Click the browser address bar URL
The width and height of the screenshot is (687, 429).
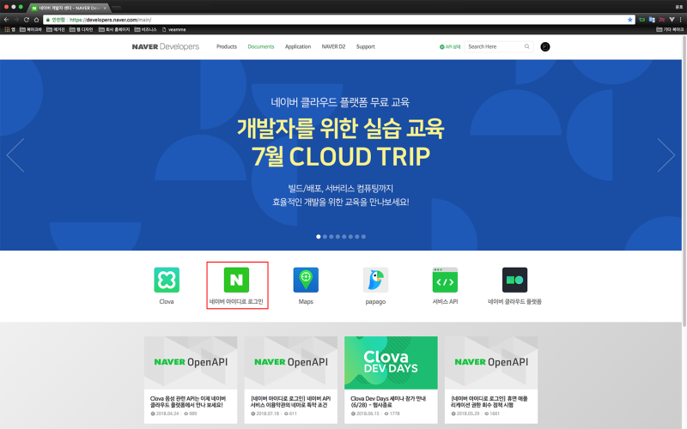(111, 20)
